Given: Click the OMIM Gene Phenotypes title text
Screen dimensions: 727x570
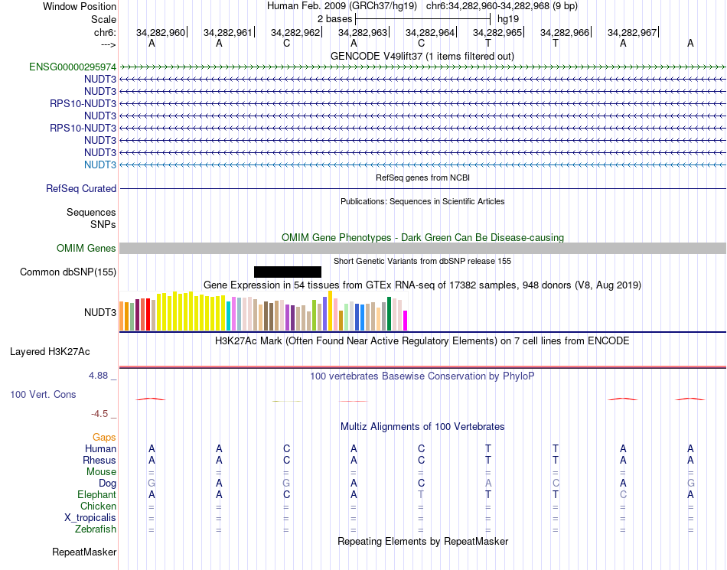Looking at the screenshot, I should pos(422,238).
